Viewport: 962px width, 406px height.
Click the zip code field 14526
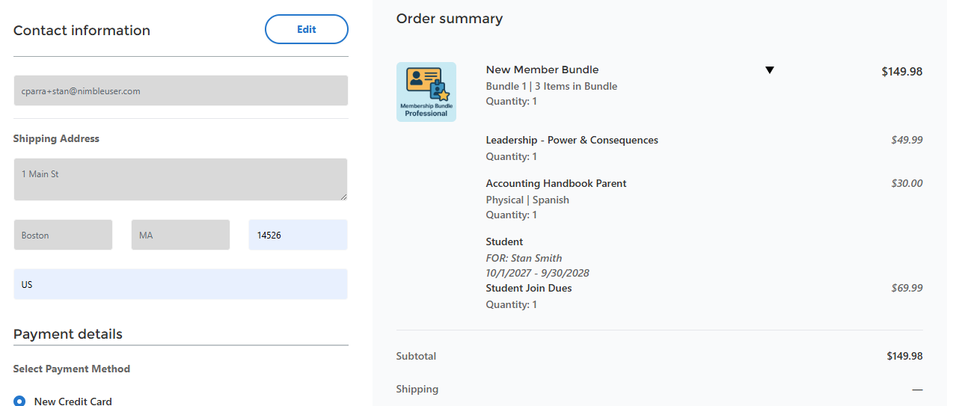[x=298, y=235]
